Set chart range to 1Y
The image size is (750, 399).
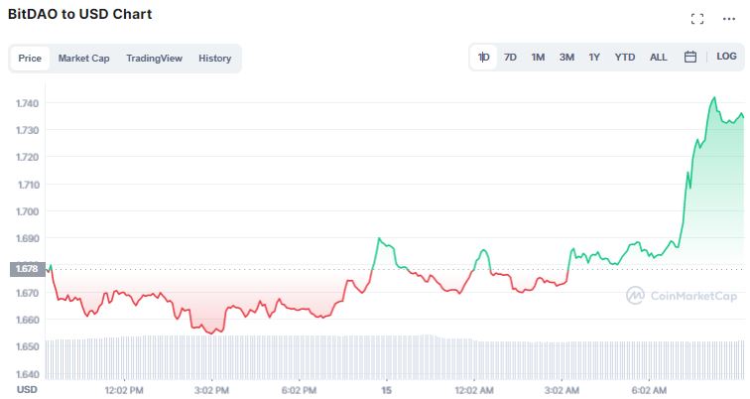(x=594, y=58)
